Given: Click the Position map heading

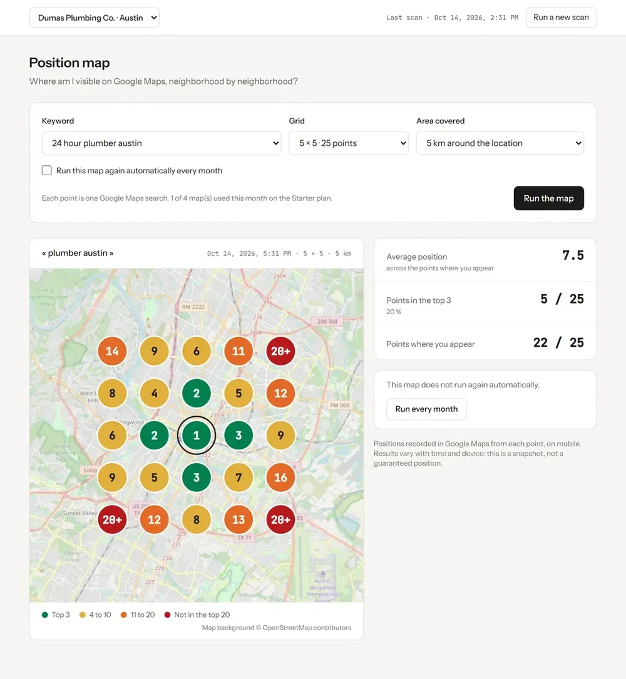Looking at the screenshot, I should [69, 63].
